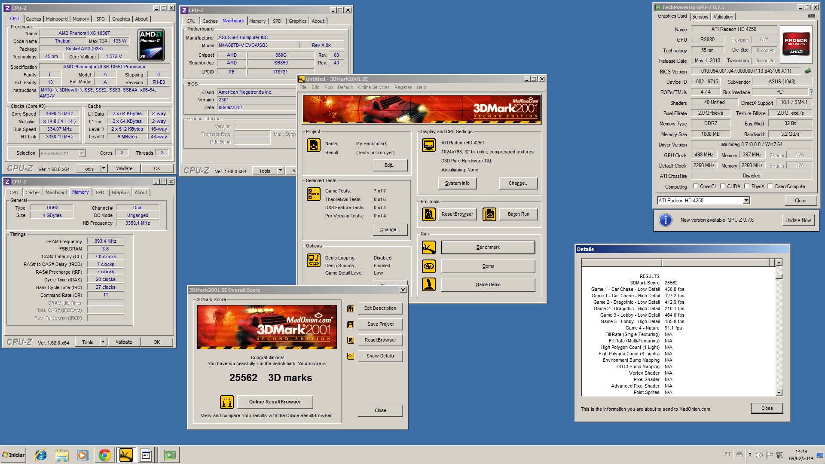The height and width of the screenshot is (464, 825).
Task: Switch to Caches tab in CPU-Z CPU window
Action: [33, 19]
